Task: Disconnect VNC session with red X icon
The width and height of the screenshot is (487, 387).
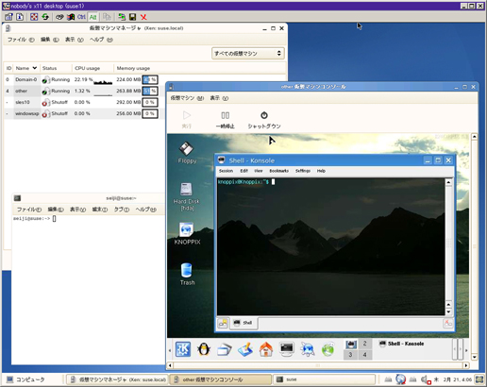Action: (x=143, y=17)
